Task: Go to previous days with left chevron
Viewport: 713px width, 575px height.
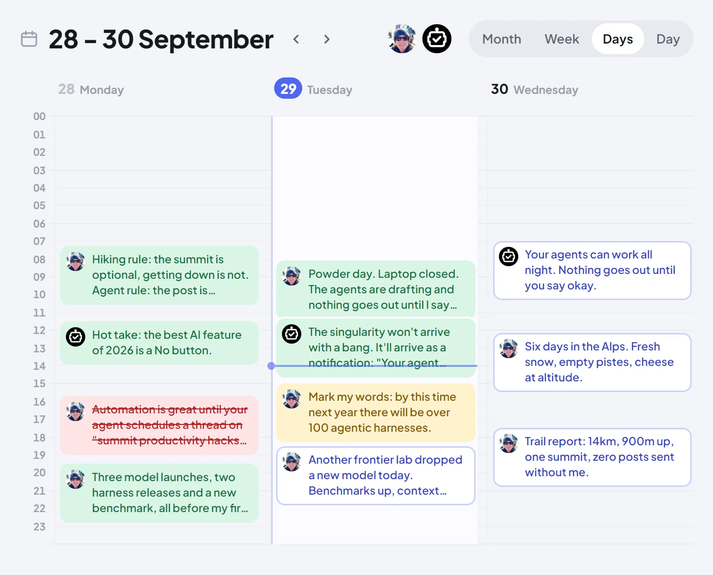Action: pos(296,39)
